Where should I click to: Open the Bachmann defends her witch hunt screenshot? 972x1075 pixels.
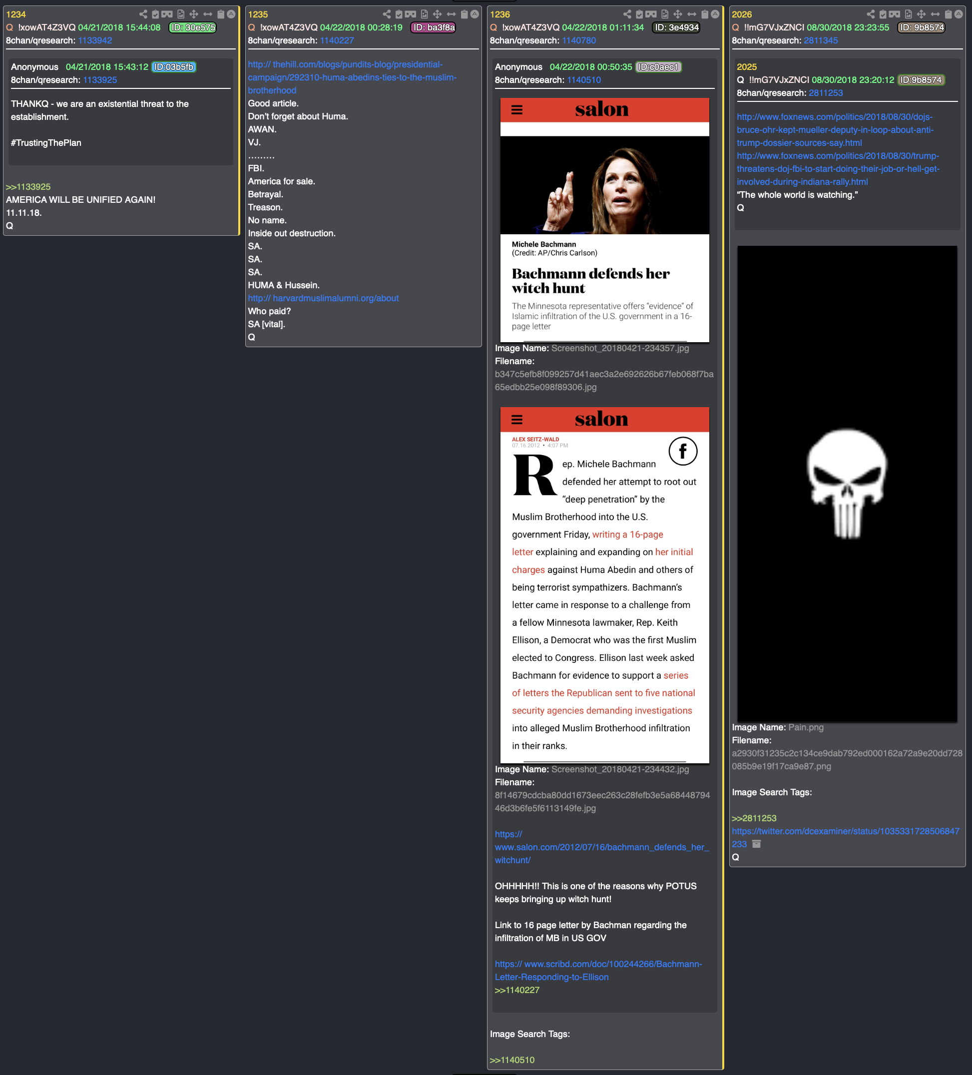tap(605, 220)
